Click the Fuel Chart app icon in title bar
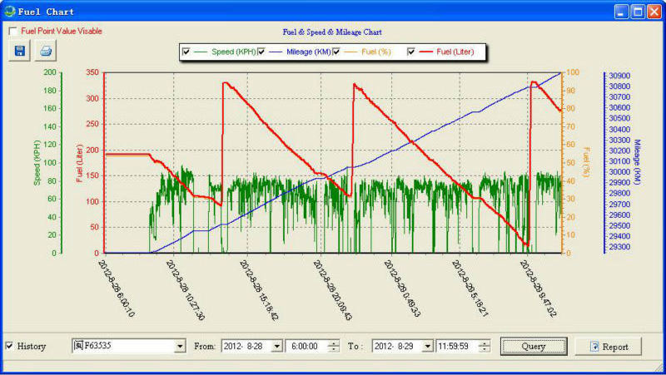 [9, 11]
